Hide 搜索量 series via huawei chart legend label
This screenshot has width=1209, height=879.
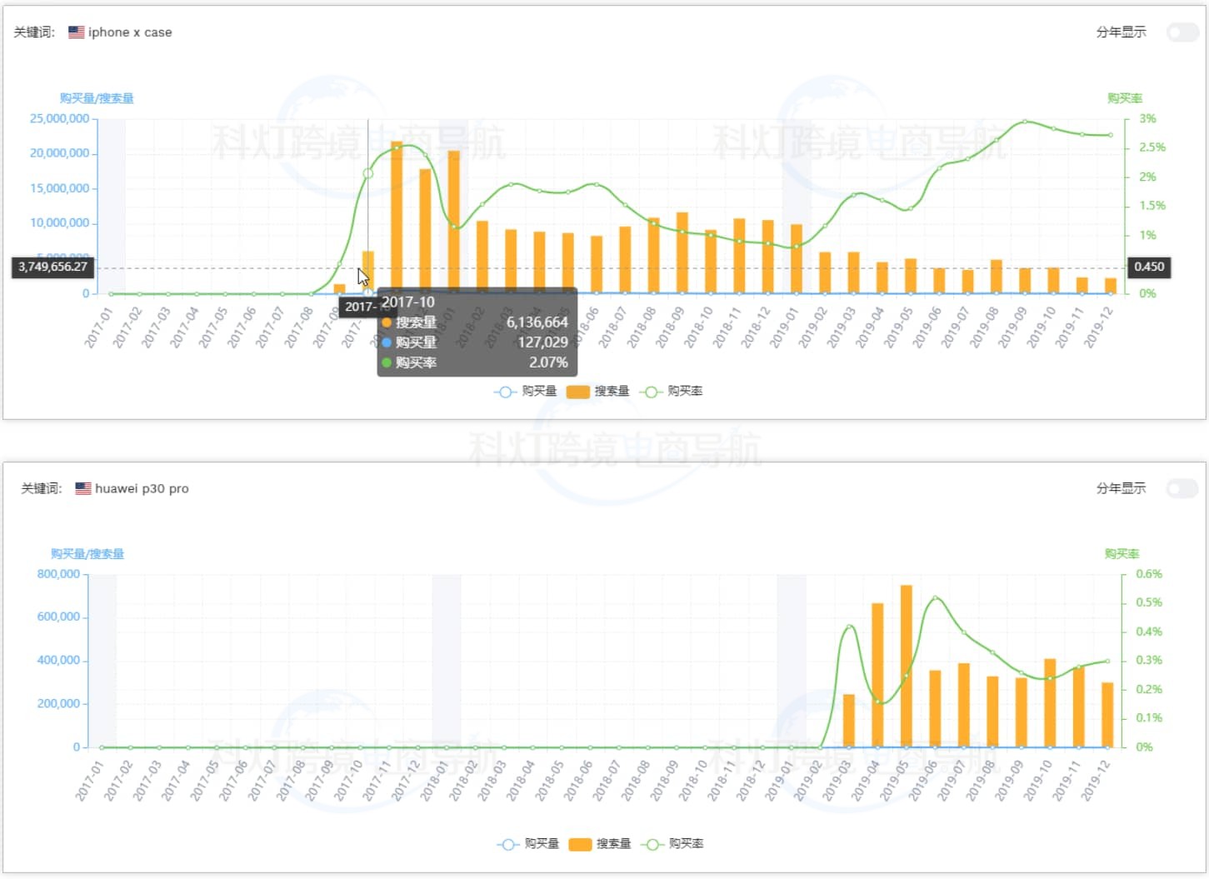pos(614,844)
